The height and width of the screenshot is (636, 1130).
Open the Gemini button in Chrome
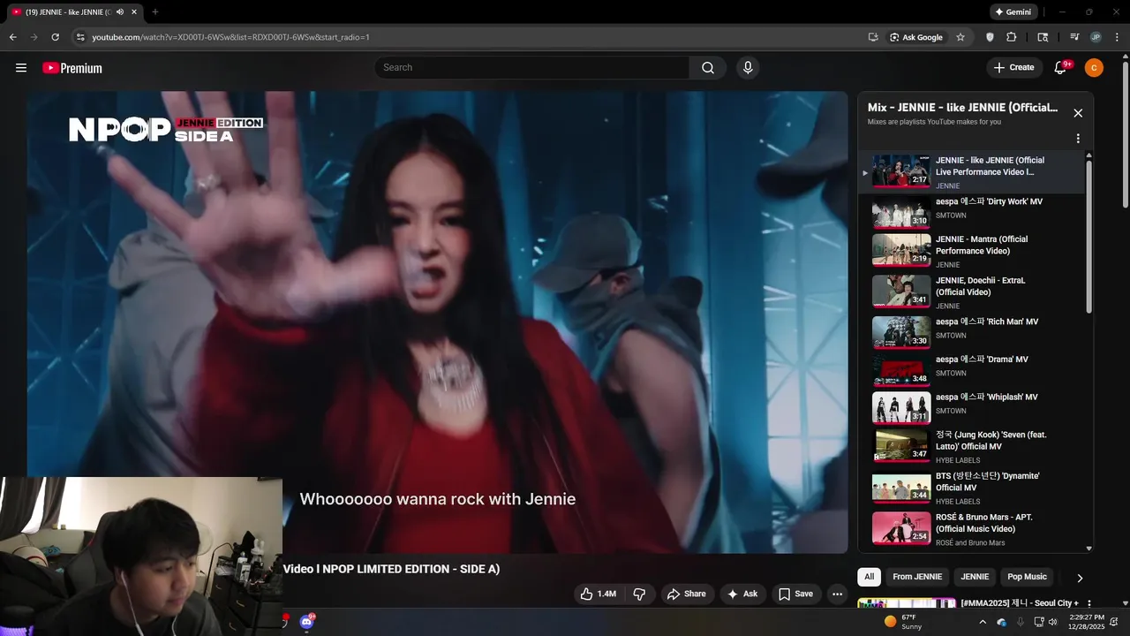coord(1013,12)
